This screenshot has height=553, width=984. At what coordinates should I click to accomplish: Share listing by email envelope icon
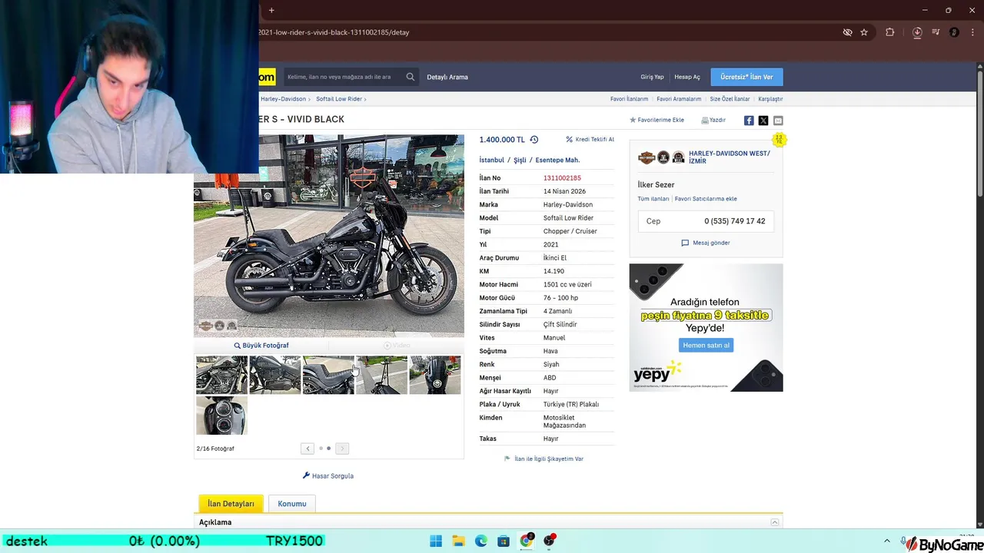[778, 121]
